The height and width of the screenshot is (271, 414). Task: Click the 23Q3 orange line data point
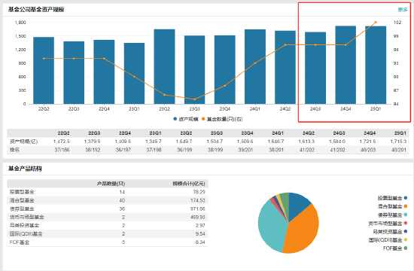tap(195, 99)
